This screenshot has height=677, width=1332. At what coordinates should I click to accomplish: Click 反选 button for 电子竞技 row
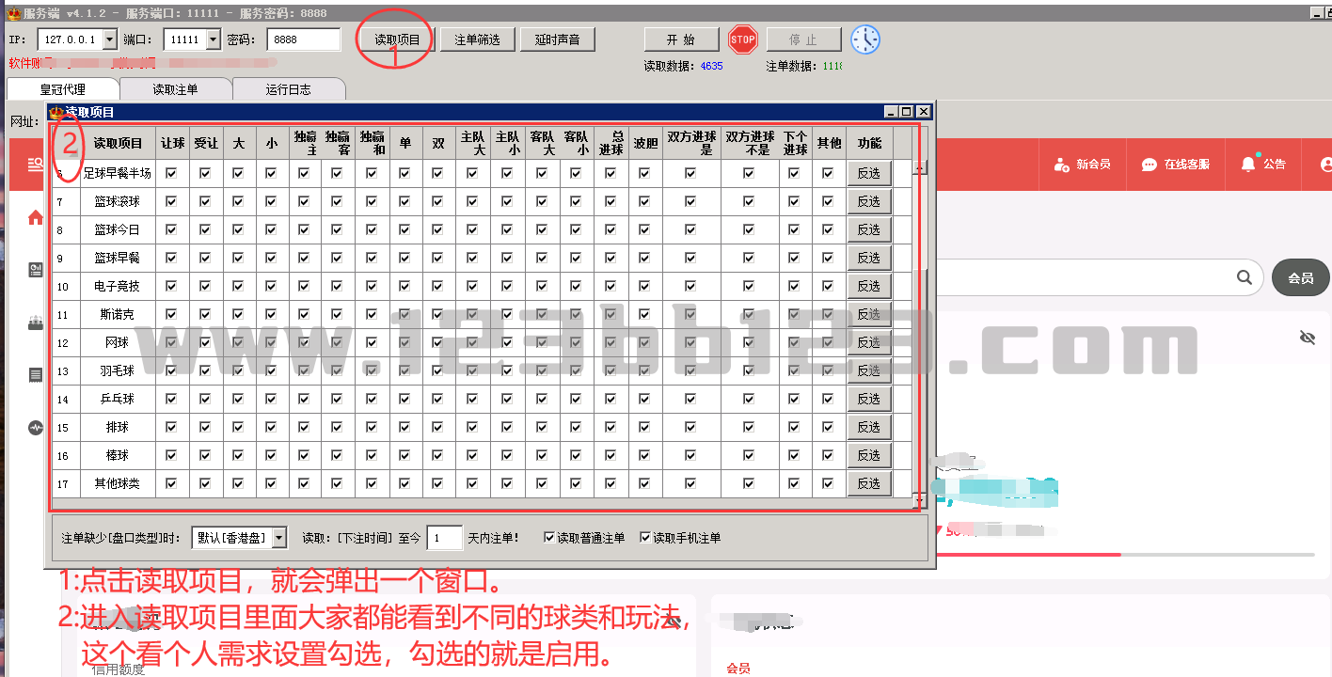click(x=868, y=286)
